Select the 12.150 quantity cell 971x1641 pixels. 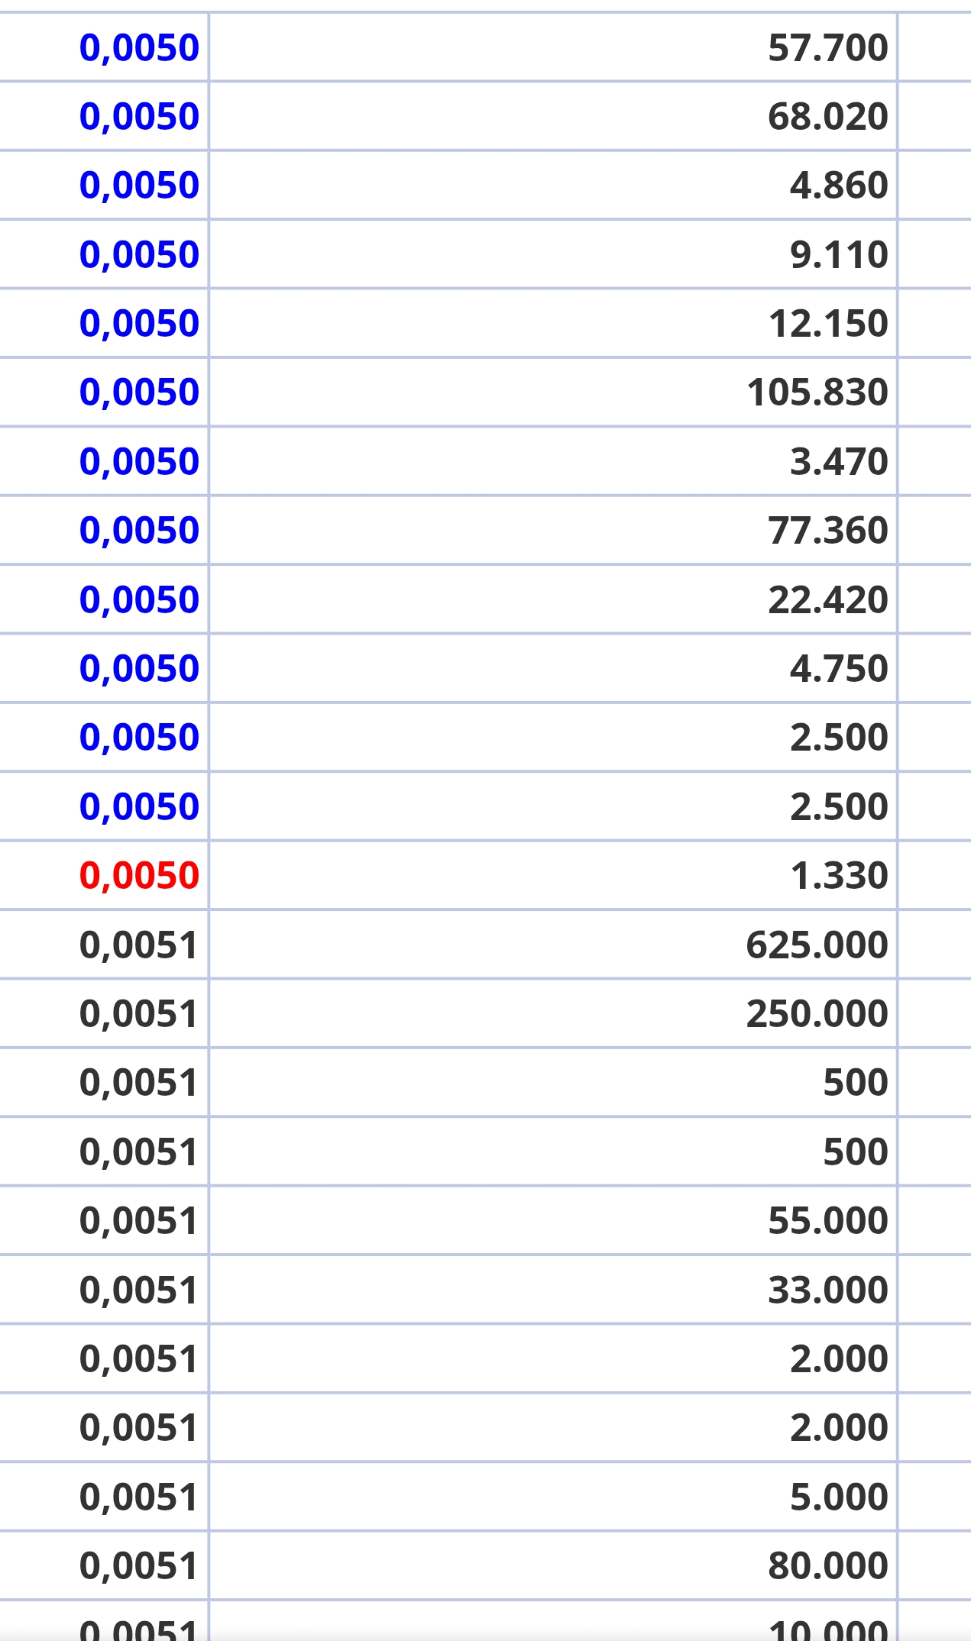coord(827,323)
